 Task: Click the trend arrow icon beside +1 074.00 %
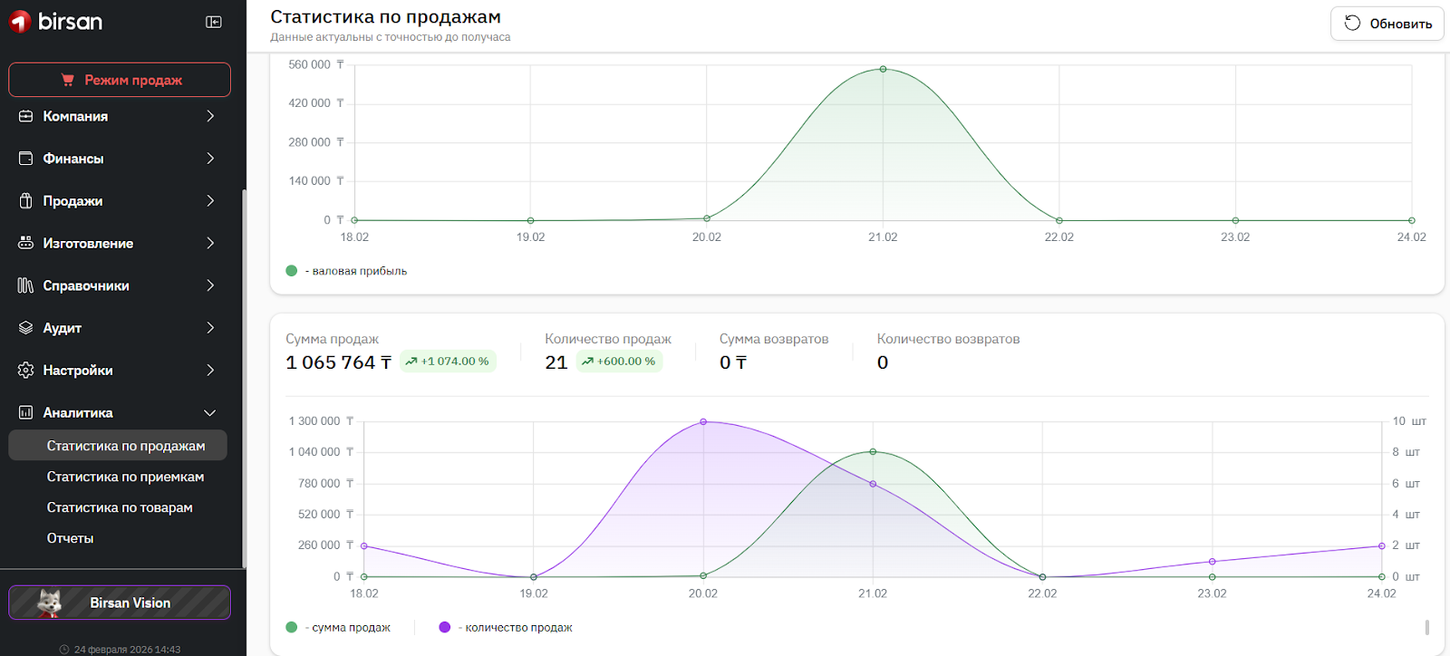(411, 362)
